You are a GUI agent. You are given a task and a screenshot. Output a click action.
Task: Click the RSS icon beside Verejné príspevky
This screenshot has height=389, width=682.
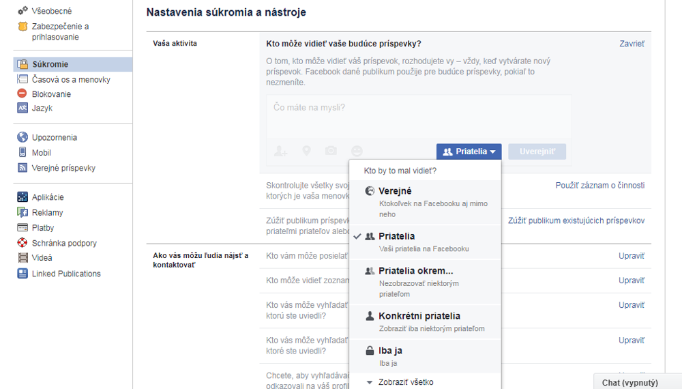pos(23,167)
